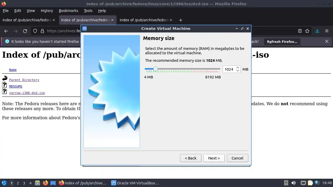Close the first Firefox tab
Viewport: 333px width, 187px height.
(54, 20)
